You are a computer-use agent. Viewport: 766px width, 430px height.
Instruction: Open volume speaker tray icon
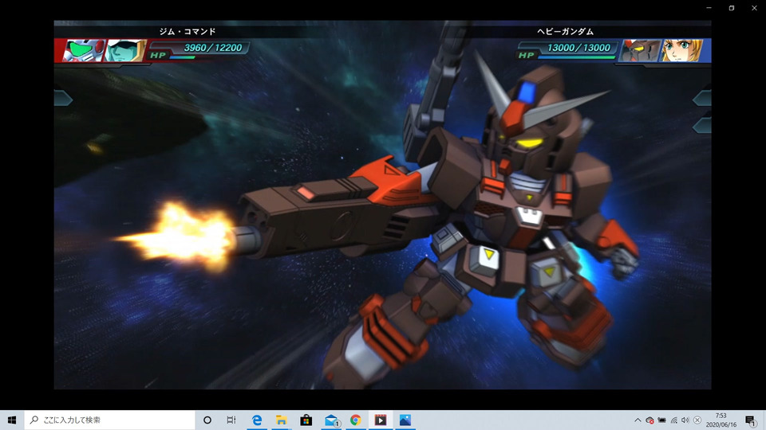pos(685,420)
